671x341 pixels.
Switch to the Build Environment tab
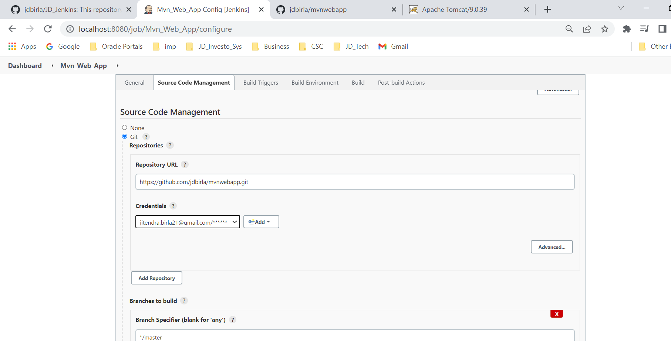(x=315, y=83)
